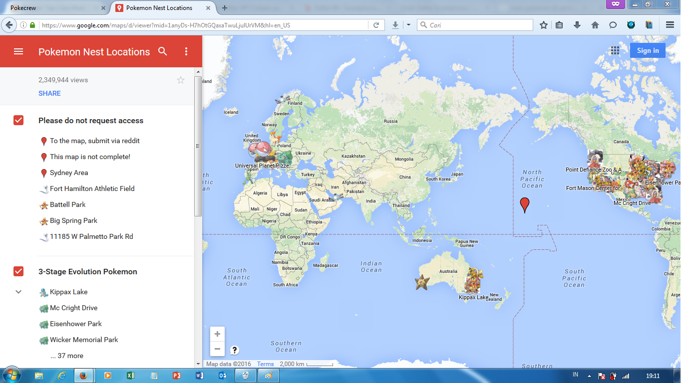Click the site information icon in address bar

click(x=23, y=25)
